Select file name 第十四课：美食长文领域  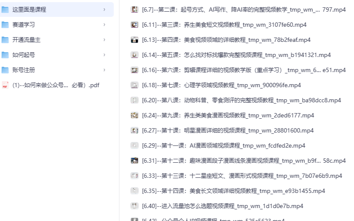233,191
